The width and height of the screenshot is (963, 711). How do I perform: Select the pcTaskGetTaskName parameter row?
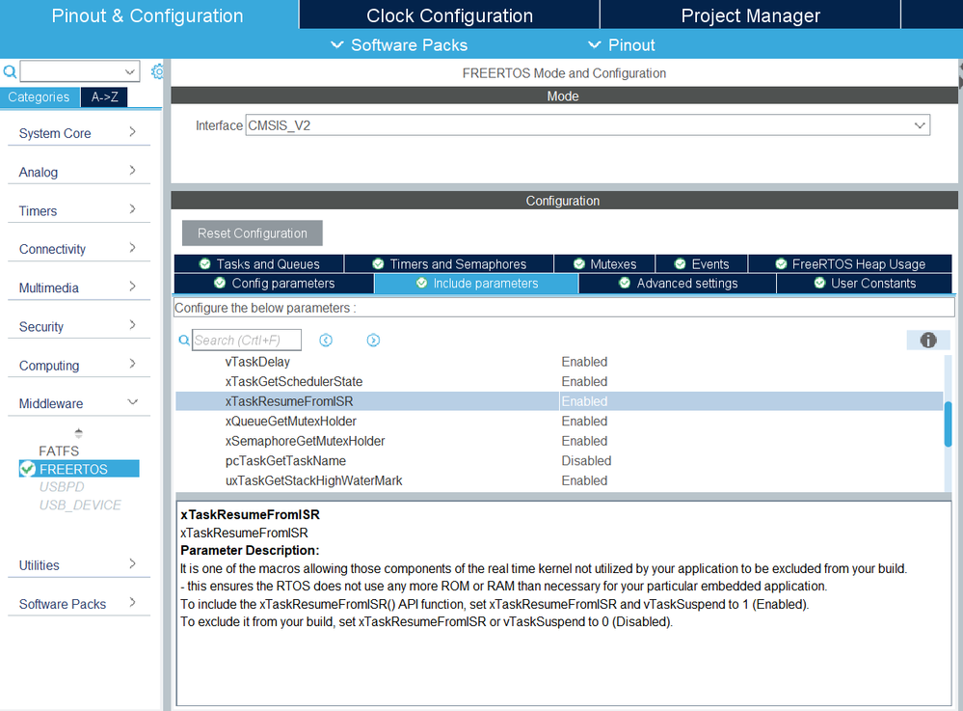coord(559,460)
